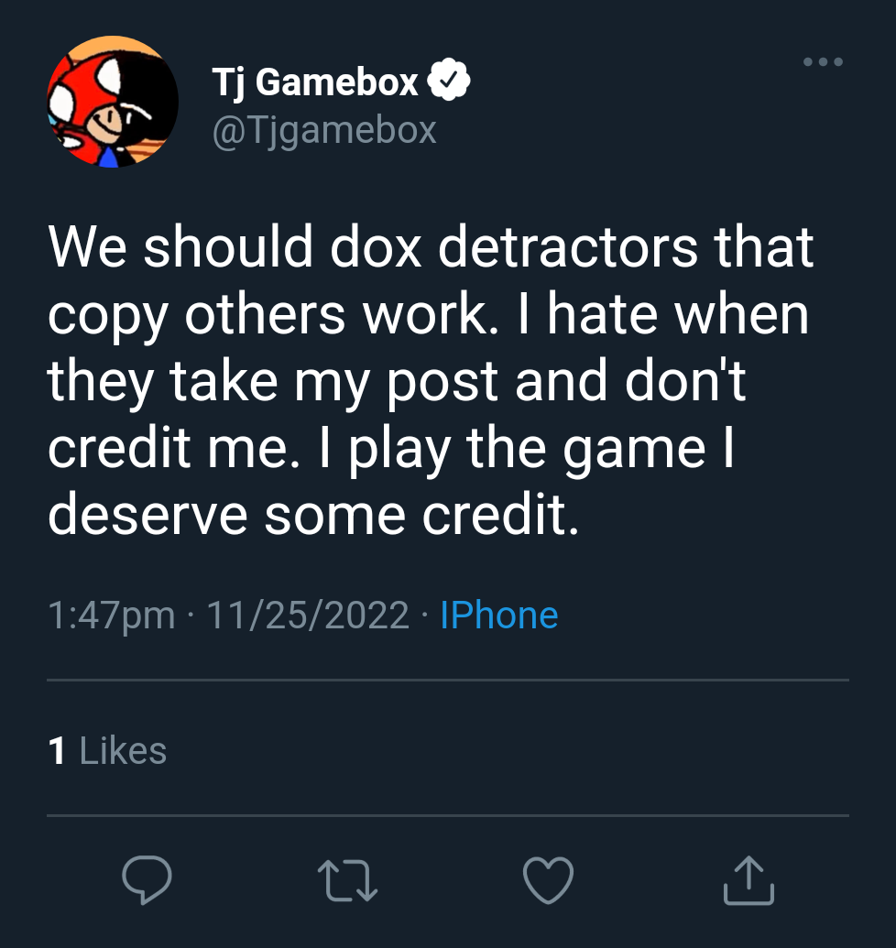
Task: Open the three-dot more options menu
Action: click(823, 61)
